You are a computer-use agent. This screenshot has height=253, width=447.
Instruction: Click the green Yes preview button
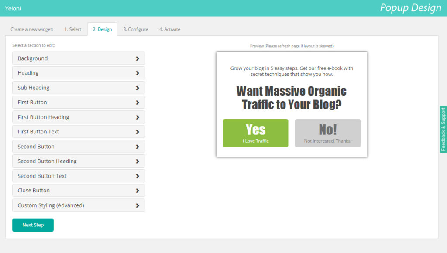255,133
